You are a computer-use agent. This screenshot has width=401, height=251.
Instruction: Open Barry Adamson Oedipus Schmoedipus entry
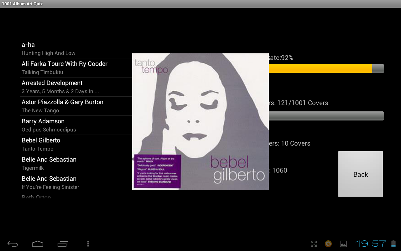(x=76, y=125)
